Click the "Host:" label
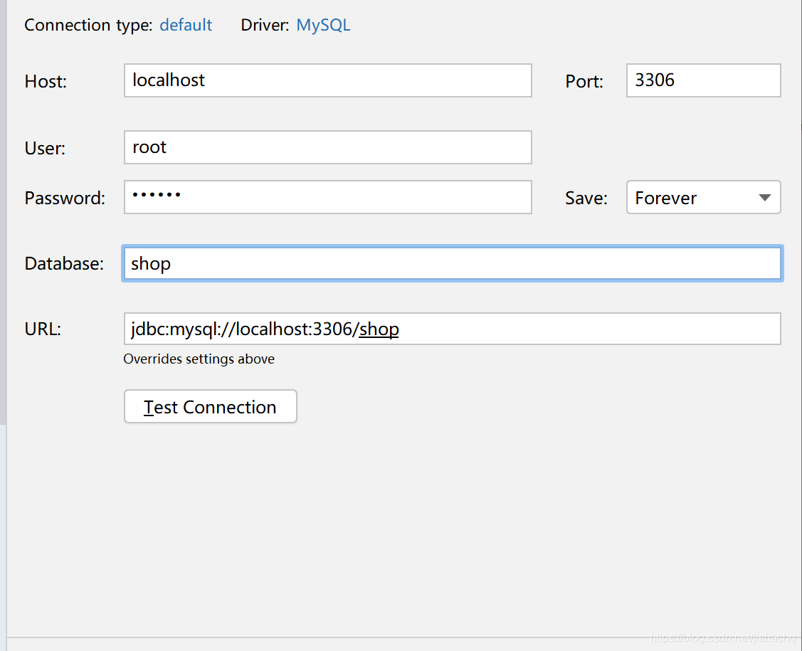 (46, 82)
